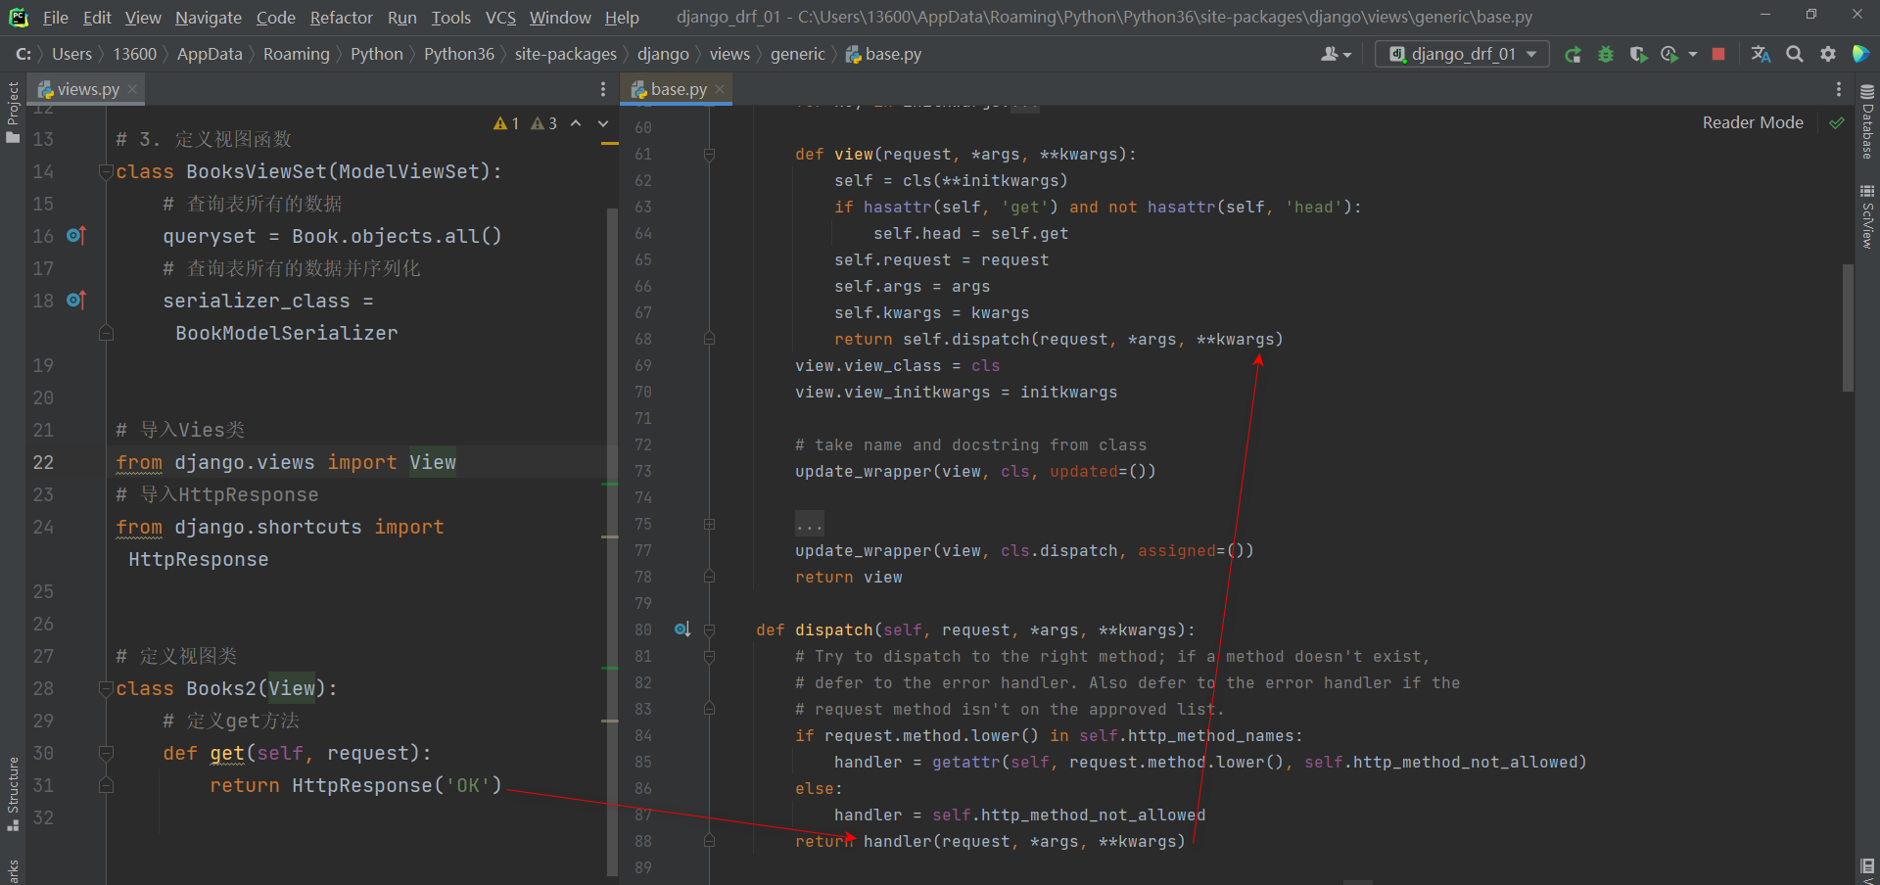Switch to the views.py tab
1880x885 pixels.
(88, 89)
